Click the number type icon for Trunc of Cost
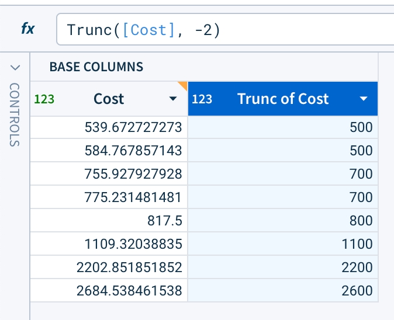This screenshot has width=394, height=320. (202, 99)
